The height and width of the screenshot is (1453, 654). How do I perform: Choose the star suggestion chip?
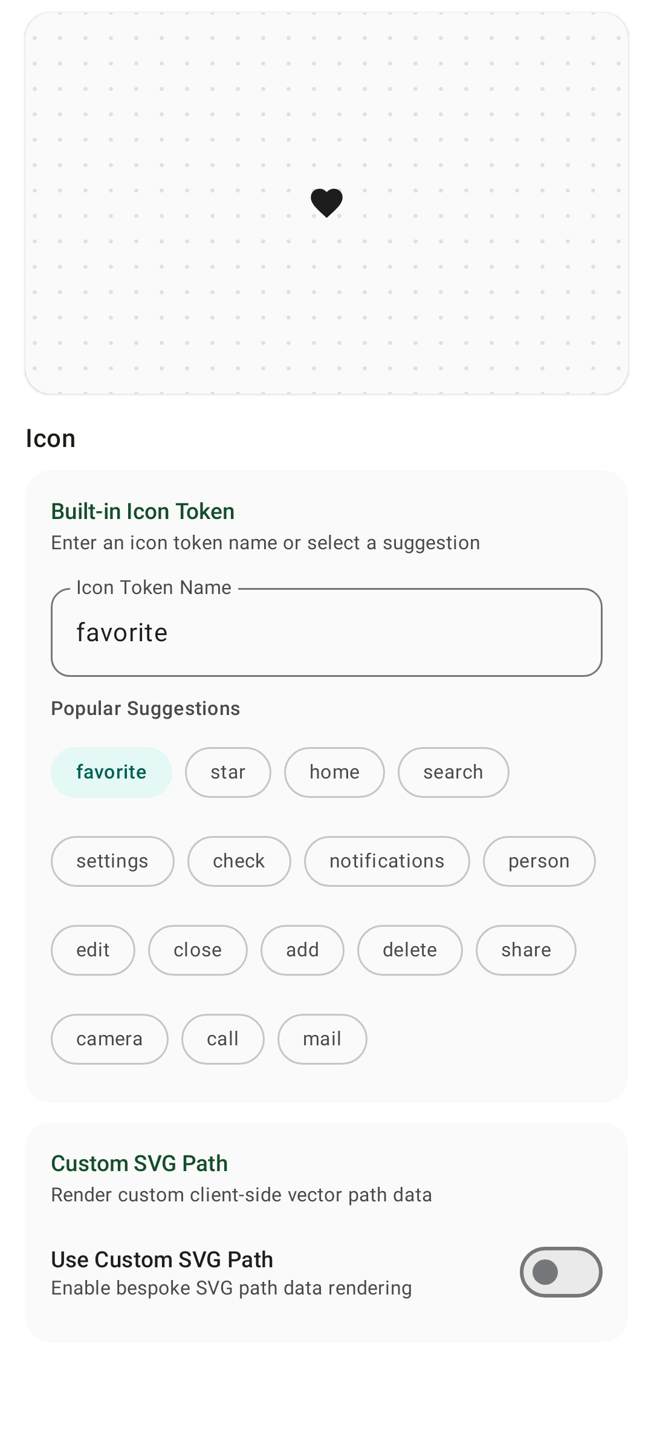[228, 772]
